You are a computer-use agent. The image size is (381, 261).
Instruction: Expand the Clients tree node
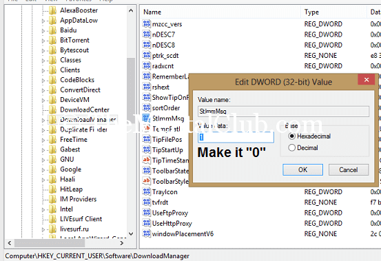click(43, 71)
